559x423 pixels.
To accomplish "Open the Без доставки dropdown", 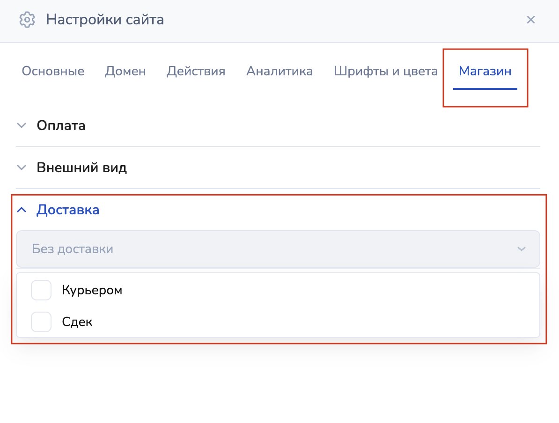I will (262, 248).
